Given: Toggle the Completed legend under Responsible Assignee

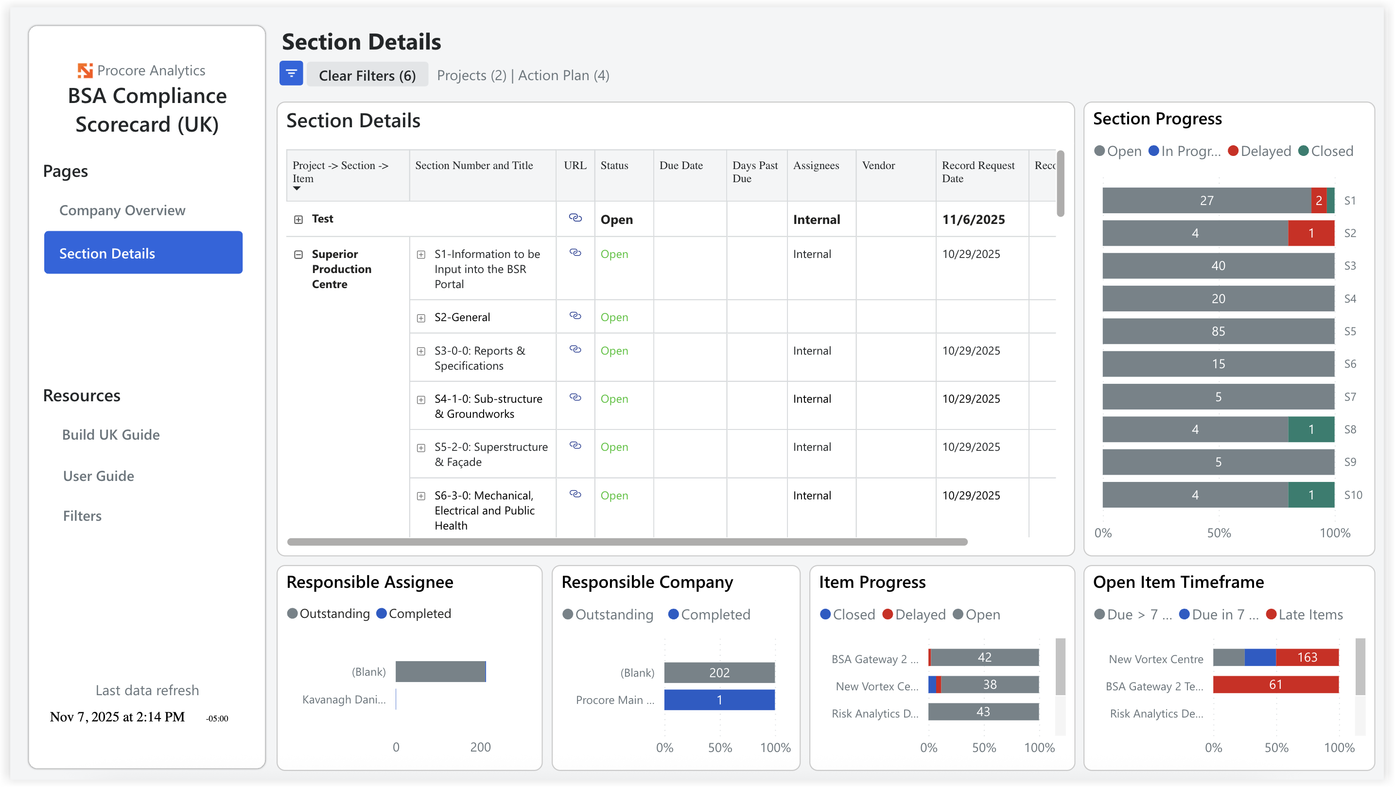Looking at the screenshot, I should [x=414, y=613].
